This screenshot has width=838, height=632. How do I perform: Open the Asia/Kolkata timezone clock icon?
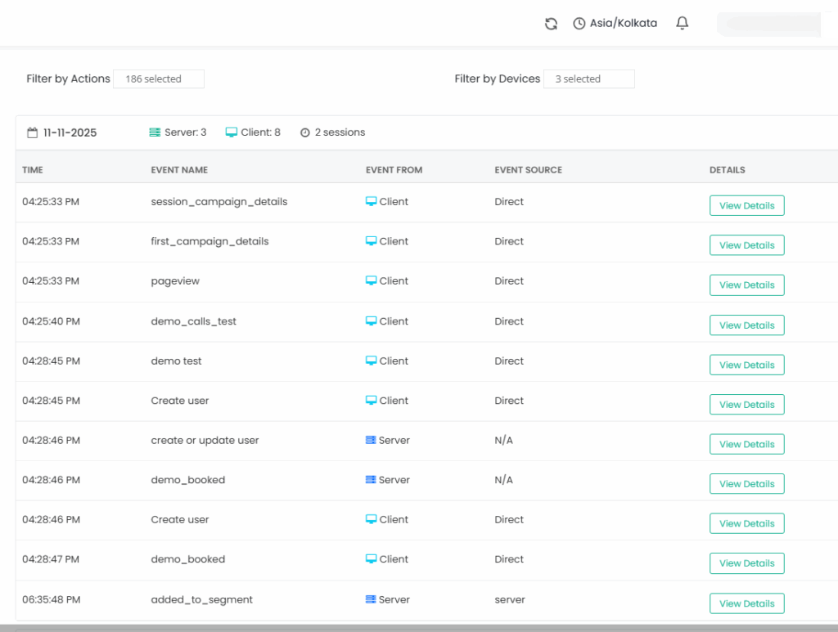[x=580, y=23]
